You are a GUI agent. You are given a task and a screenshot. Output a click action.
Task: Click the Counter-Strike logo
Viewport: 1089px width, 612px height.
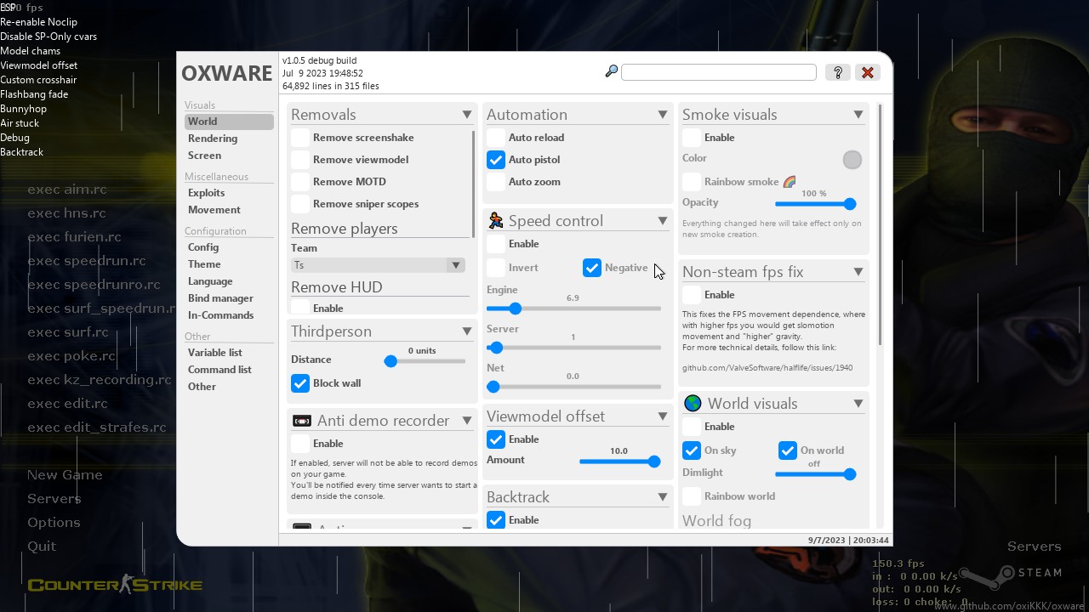[x=115, y=584]
